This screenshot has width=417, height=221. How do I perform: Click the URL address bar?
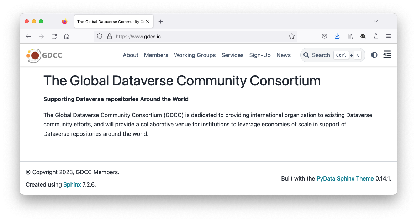[199, 36]
